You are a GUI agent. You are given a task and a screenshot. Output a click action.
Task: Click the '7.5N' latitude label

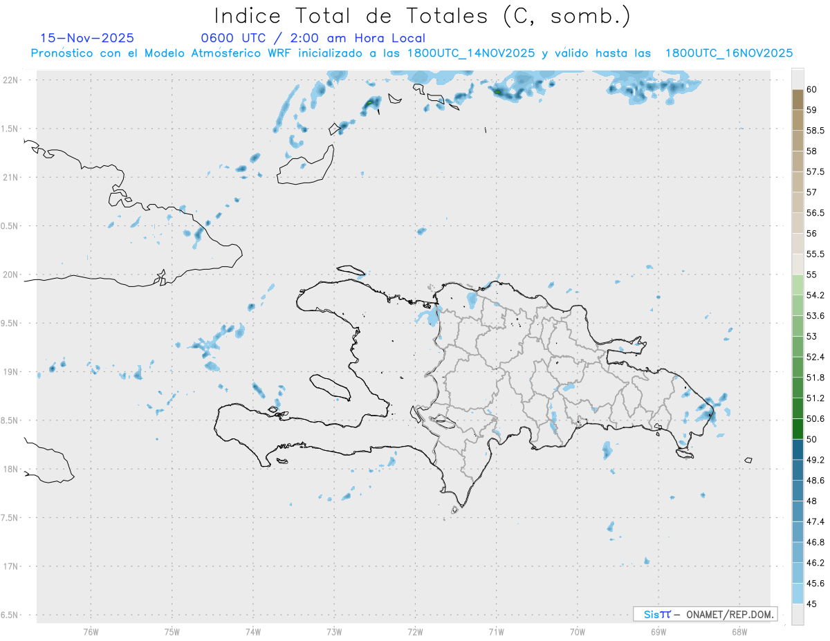coord(10,517)
